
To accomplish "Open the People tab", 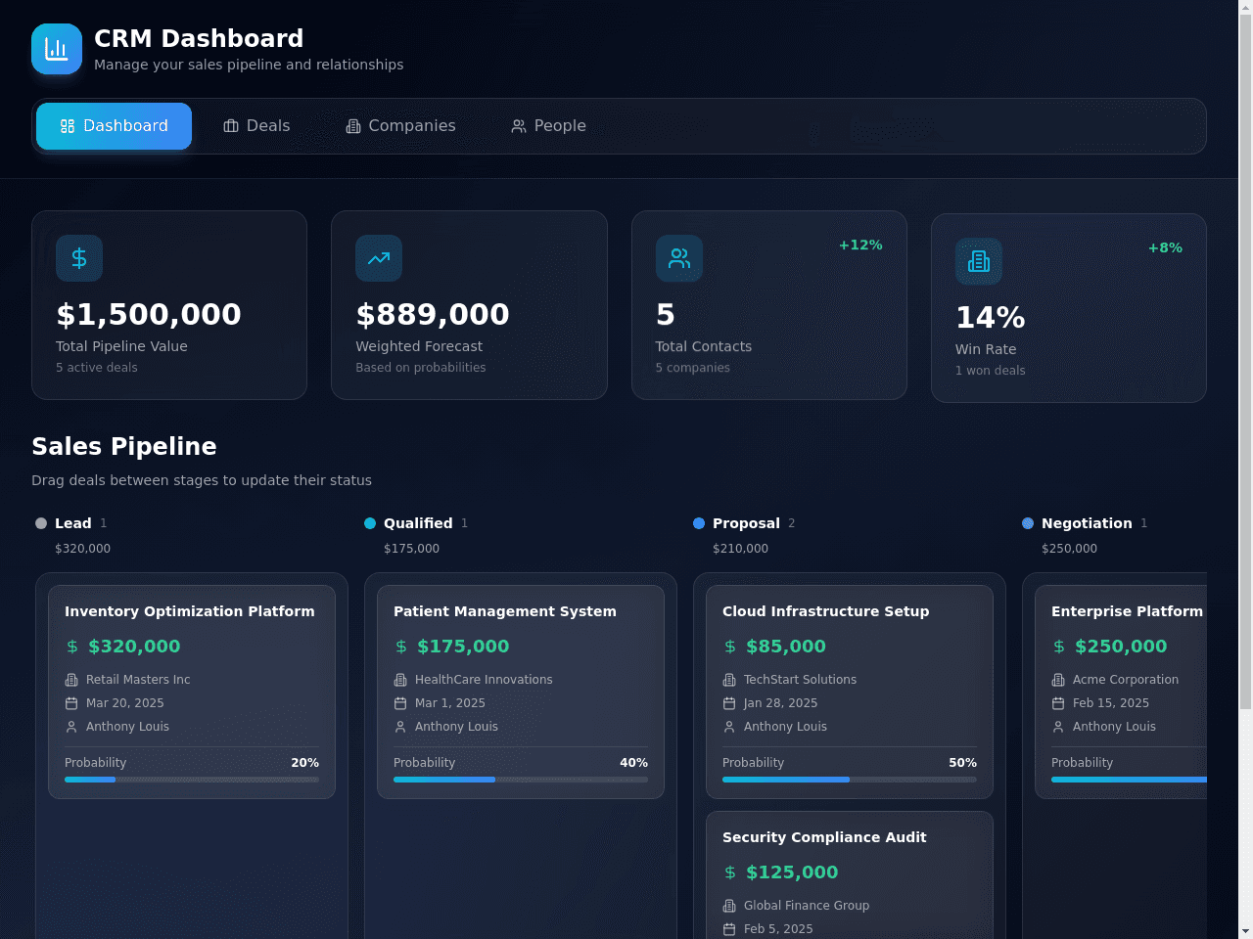I will pyautogui.click(x=548, y=126).
